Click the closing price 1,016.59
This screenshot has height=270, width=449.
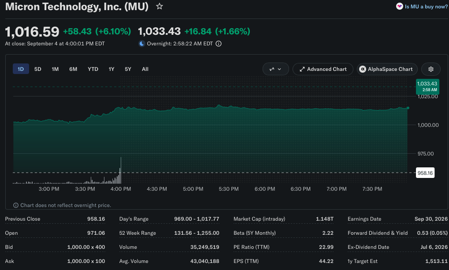(x=32, y=32)
